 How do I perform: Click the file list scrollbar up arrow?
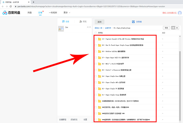[x=180, y=36]
